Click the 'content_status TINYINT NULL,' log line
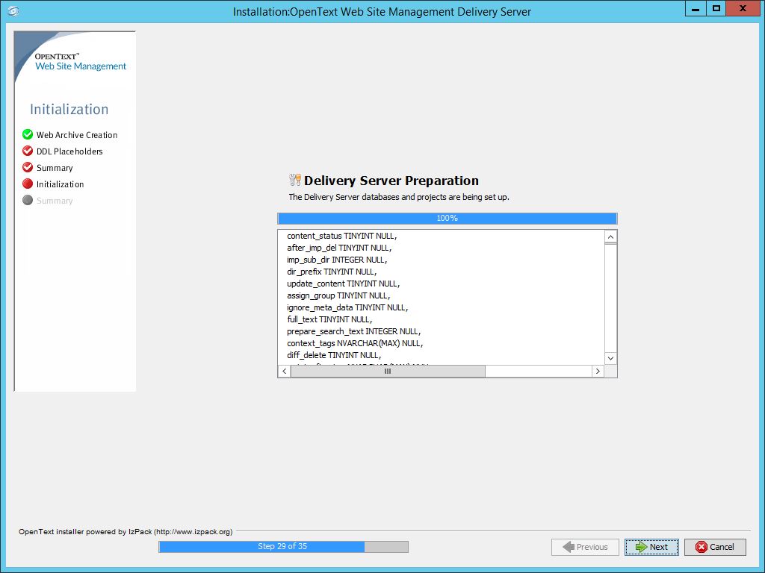This screenshot has width=765, height=573. point(342,236)
